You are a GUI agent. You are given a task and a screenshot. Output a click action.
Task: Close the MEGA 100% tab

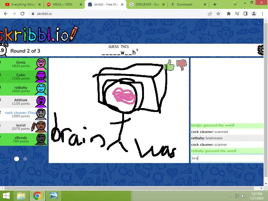pyautogui.click(x=81, y=5)
